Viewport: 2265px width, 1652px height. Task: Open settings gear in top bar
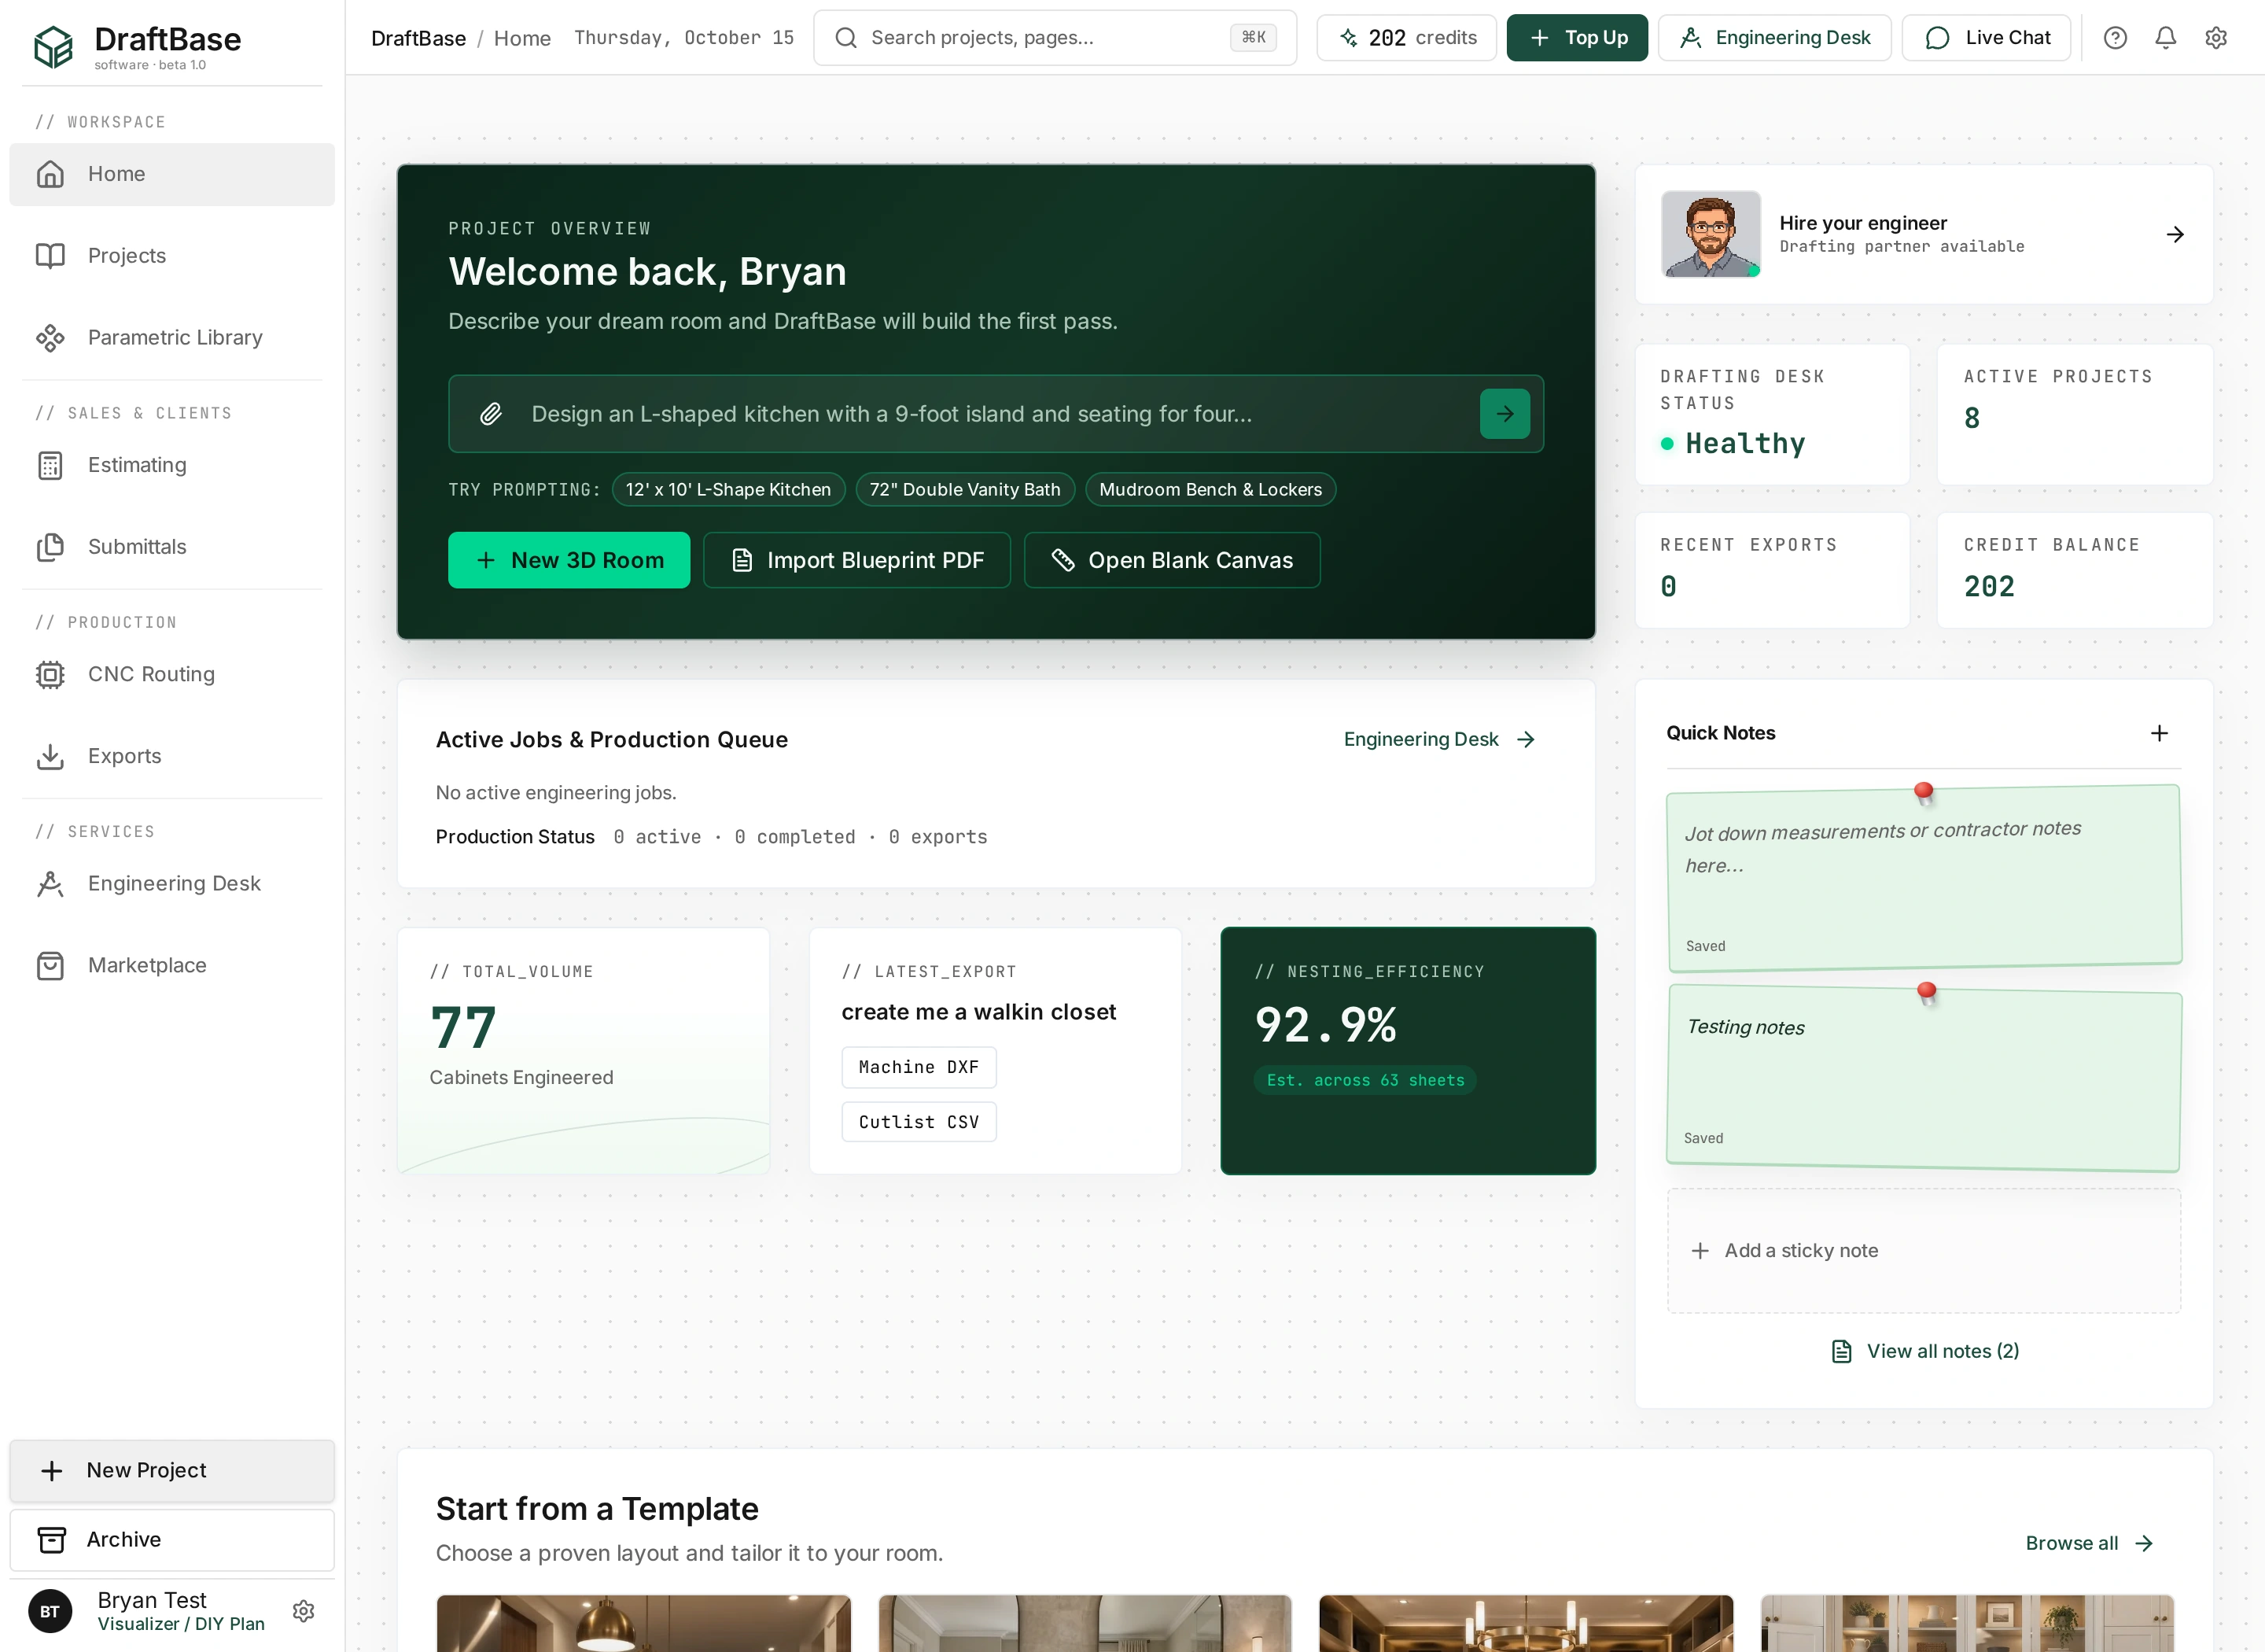[x=2216, y=38]
